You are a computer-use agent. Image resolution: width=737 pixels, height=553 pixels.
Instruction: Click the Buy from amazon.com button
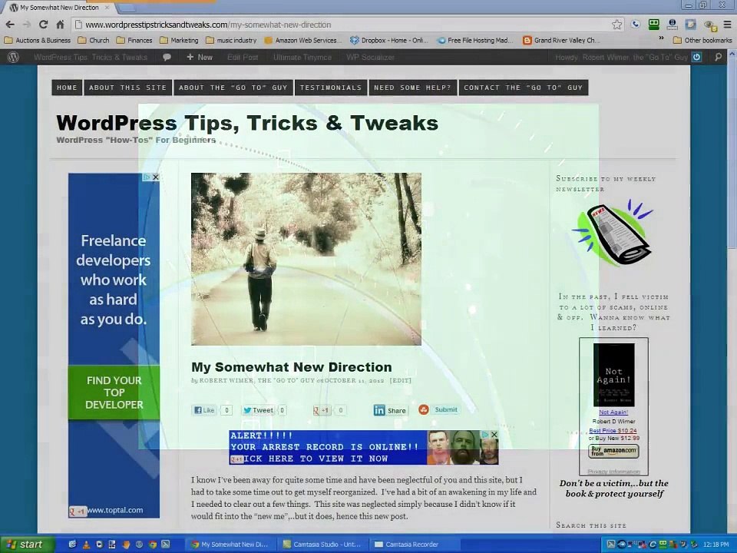[613, 452]
